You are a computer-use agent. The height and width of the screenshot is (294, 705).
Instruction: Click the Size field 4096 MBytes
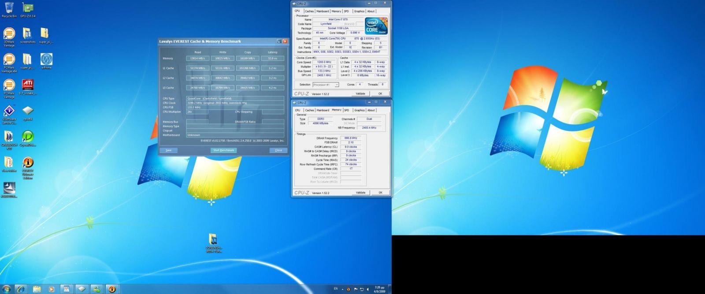(320, 123)
